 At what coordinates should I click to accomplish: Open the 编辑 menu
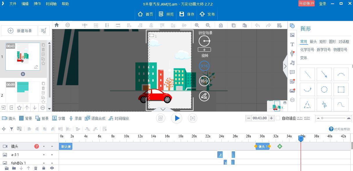pyautogui.click(x=25, y=4)
